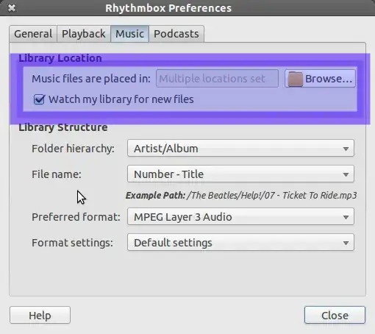Image resolution: width=375 pixels, height=334 pixels.
Task: Click the Number - Title dropdown arrow
Action: click(346, 174)
